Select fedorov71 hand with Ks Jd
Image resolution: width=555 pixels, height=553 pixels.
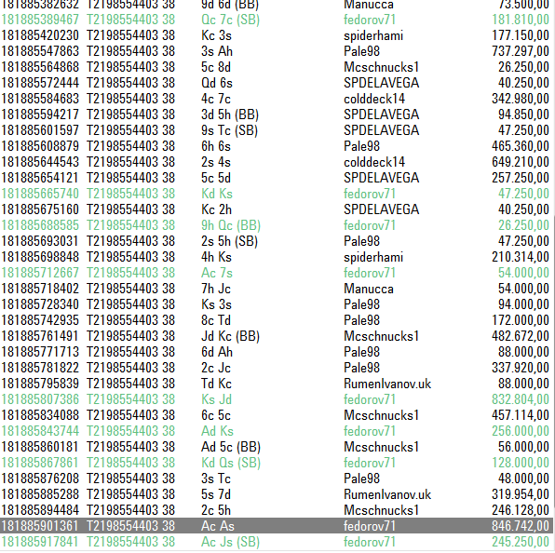276,399
